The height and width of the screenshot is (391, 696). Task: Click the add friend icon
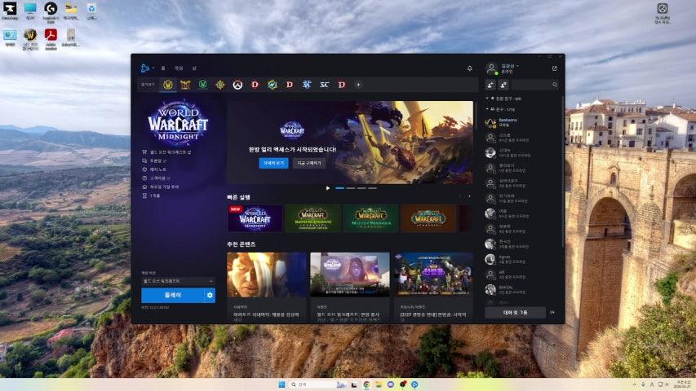pyautogui.click(x=490, y=85)
